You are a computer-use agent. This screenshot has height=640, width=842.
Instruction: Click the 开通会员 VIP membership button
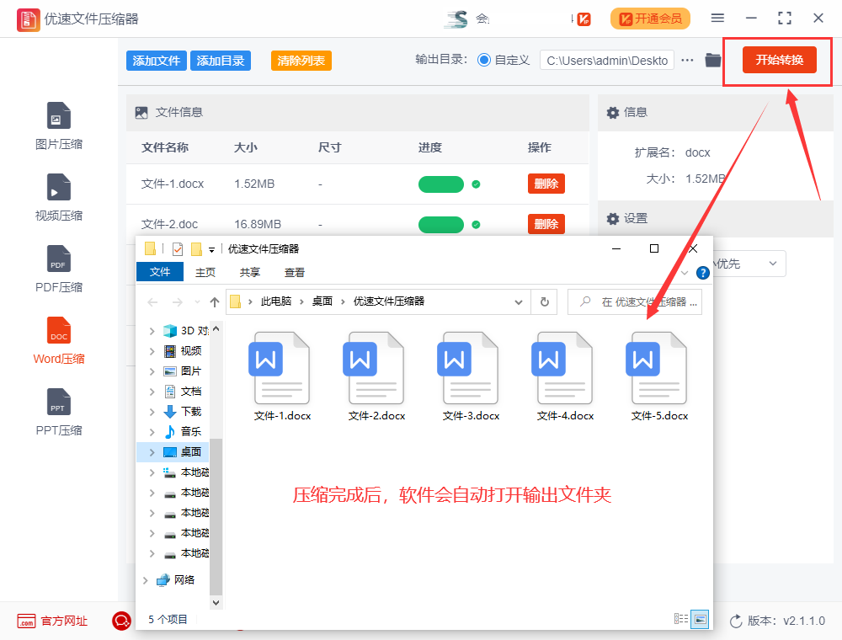point(650,19)
